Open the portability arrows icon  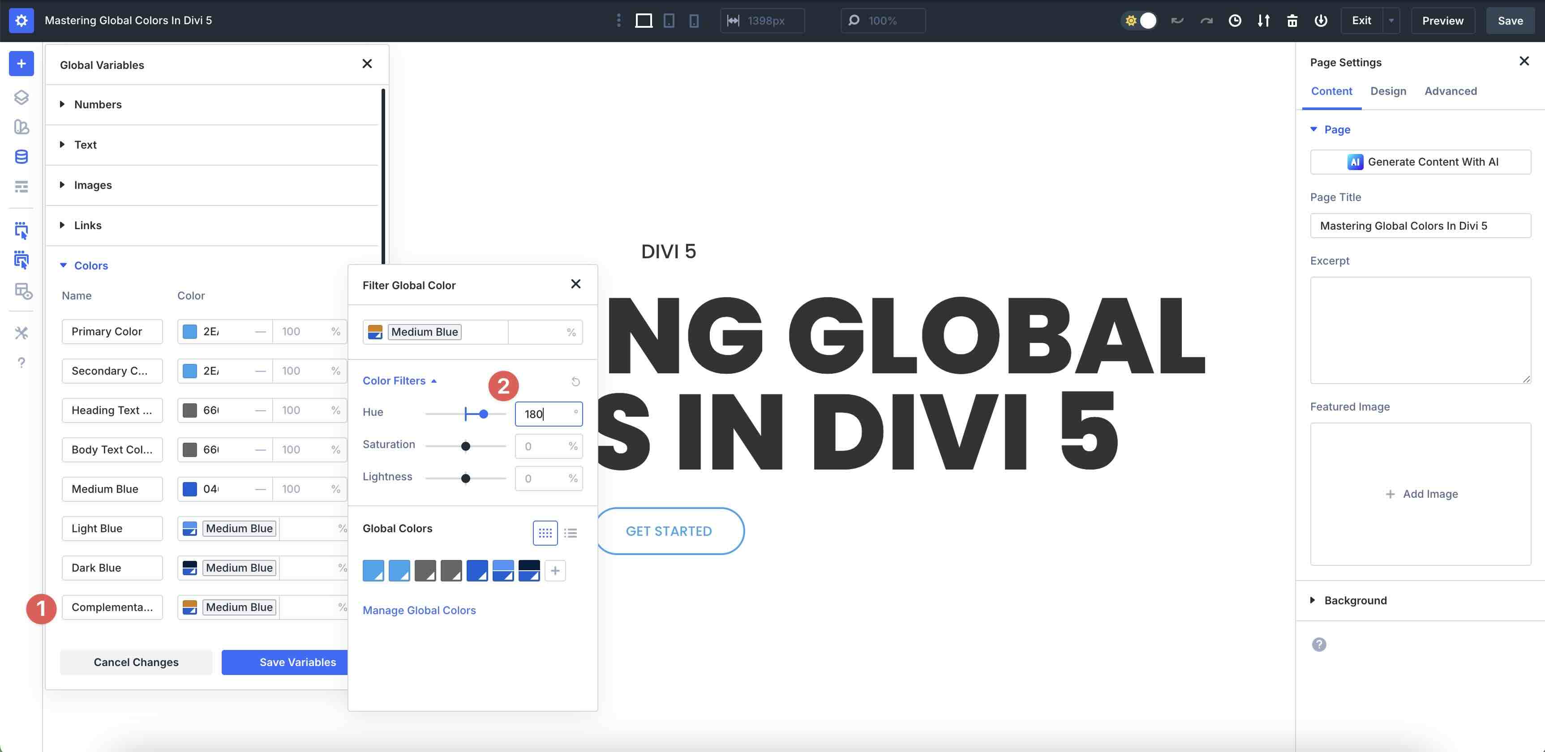click(x=1264, y=21)
